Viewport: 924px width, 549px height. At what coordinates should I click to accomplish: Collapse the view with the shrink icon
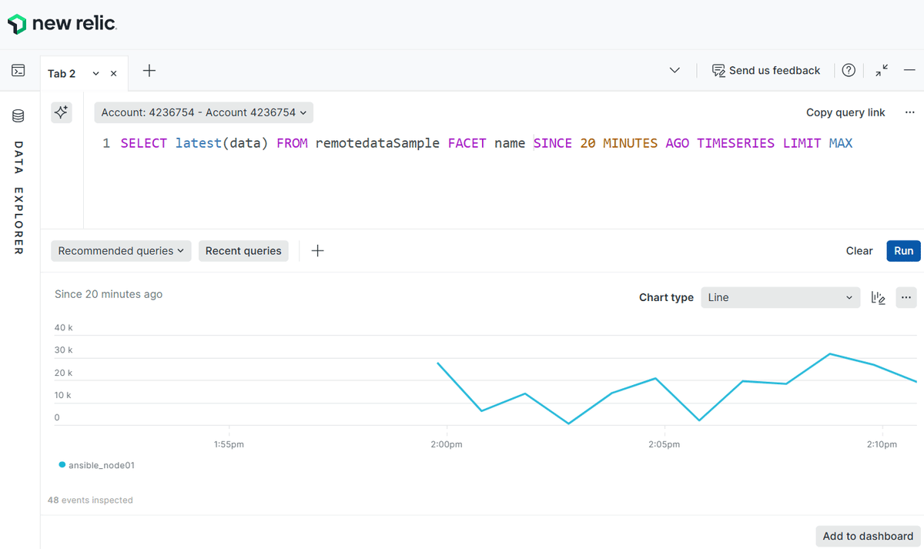click(x=881, y=70)
